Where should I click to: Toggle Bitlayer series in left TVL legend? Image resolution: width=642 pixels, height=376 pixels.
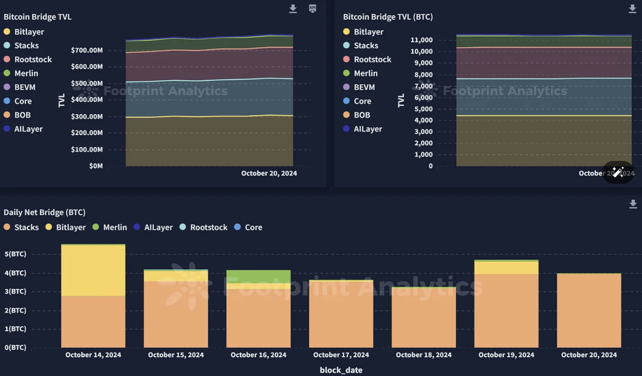(x=24, y=32)
